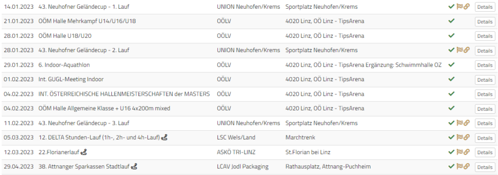Open Details for Hallenmeisterschaften der MASTERS
The width and height of the screenshot is (498, 175).
pos(485,94)
